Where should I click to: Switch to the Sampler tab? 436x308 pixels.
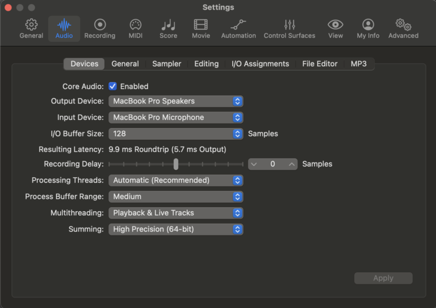[x=166, y=64]
